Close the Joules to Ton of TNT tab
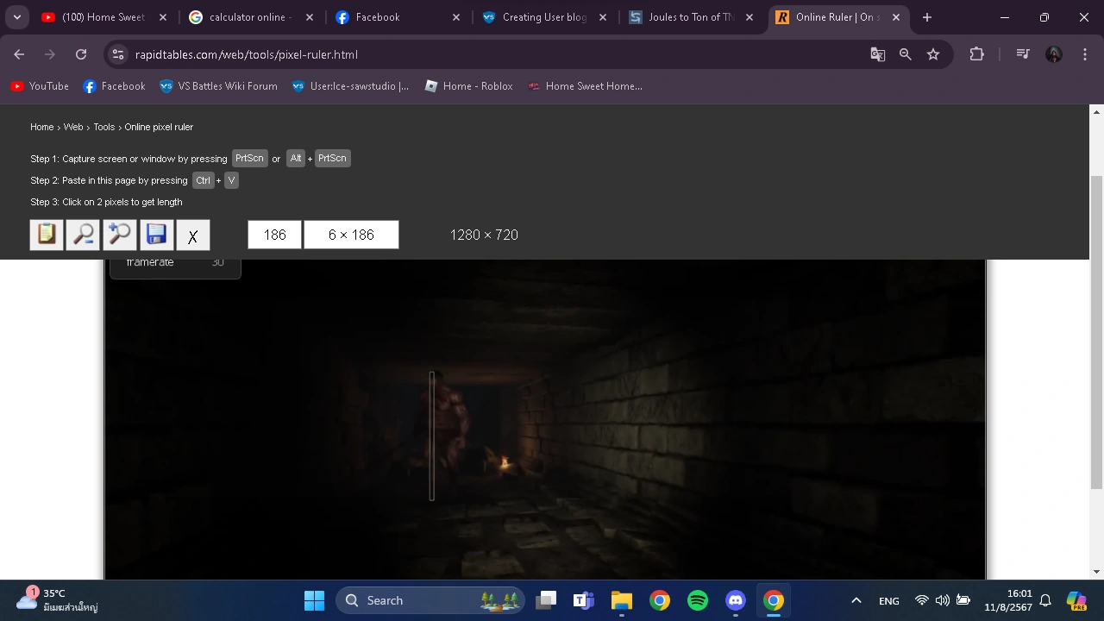The image size is (1104, 621). pyautogui.click(x=750, y=17)
